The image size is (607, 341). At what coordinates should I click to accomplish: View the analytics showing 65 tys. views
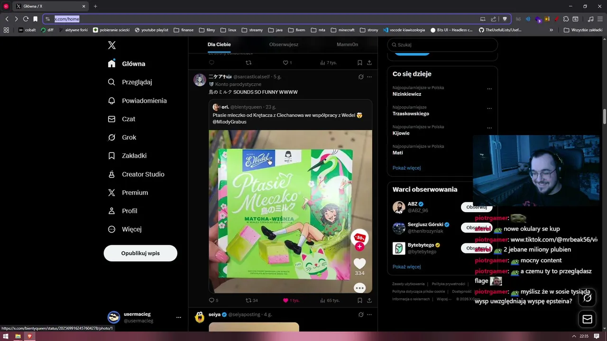330,300
